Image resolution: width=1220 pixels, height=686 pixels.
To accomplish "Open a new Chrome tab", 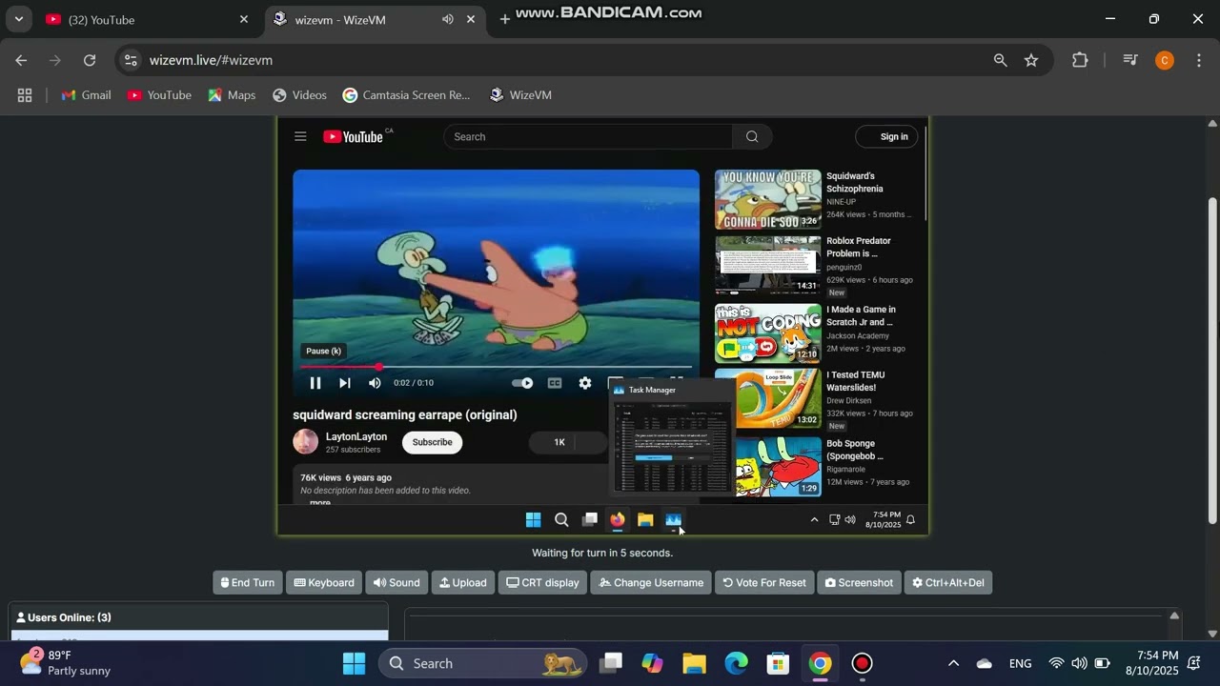I will 504,20.
